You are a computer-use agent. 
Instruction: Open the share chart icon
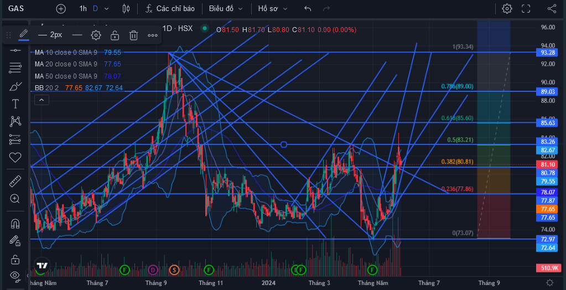point(552,9)
